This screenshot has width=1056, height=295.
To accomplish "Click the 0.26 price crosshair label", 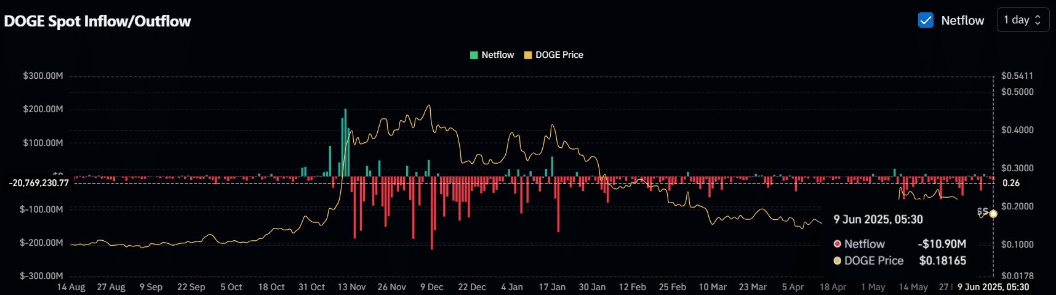I will (1011, 183).
